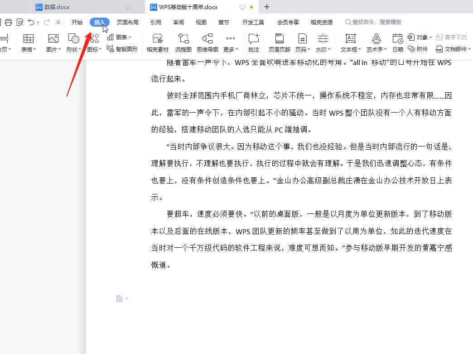Click the new tab plus button

coord(267,7)
